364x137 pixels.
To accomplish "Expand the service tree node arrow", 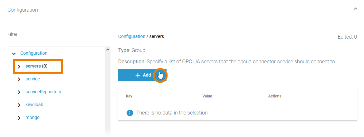I will click(x=19, y=79).
